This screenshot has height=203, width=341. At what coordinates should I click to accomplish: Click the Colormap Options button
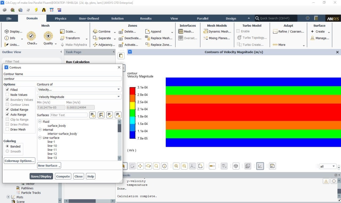point(19,161)
